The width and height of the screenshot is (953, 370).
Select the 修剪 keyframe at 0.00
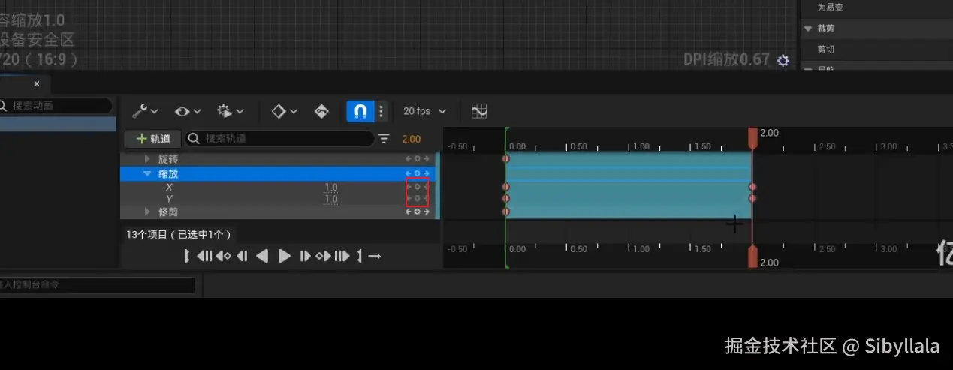pyautogui.click(x=505, y=212)
